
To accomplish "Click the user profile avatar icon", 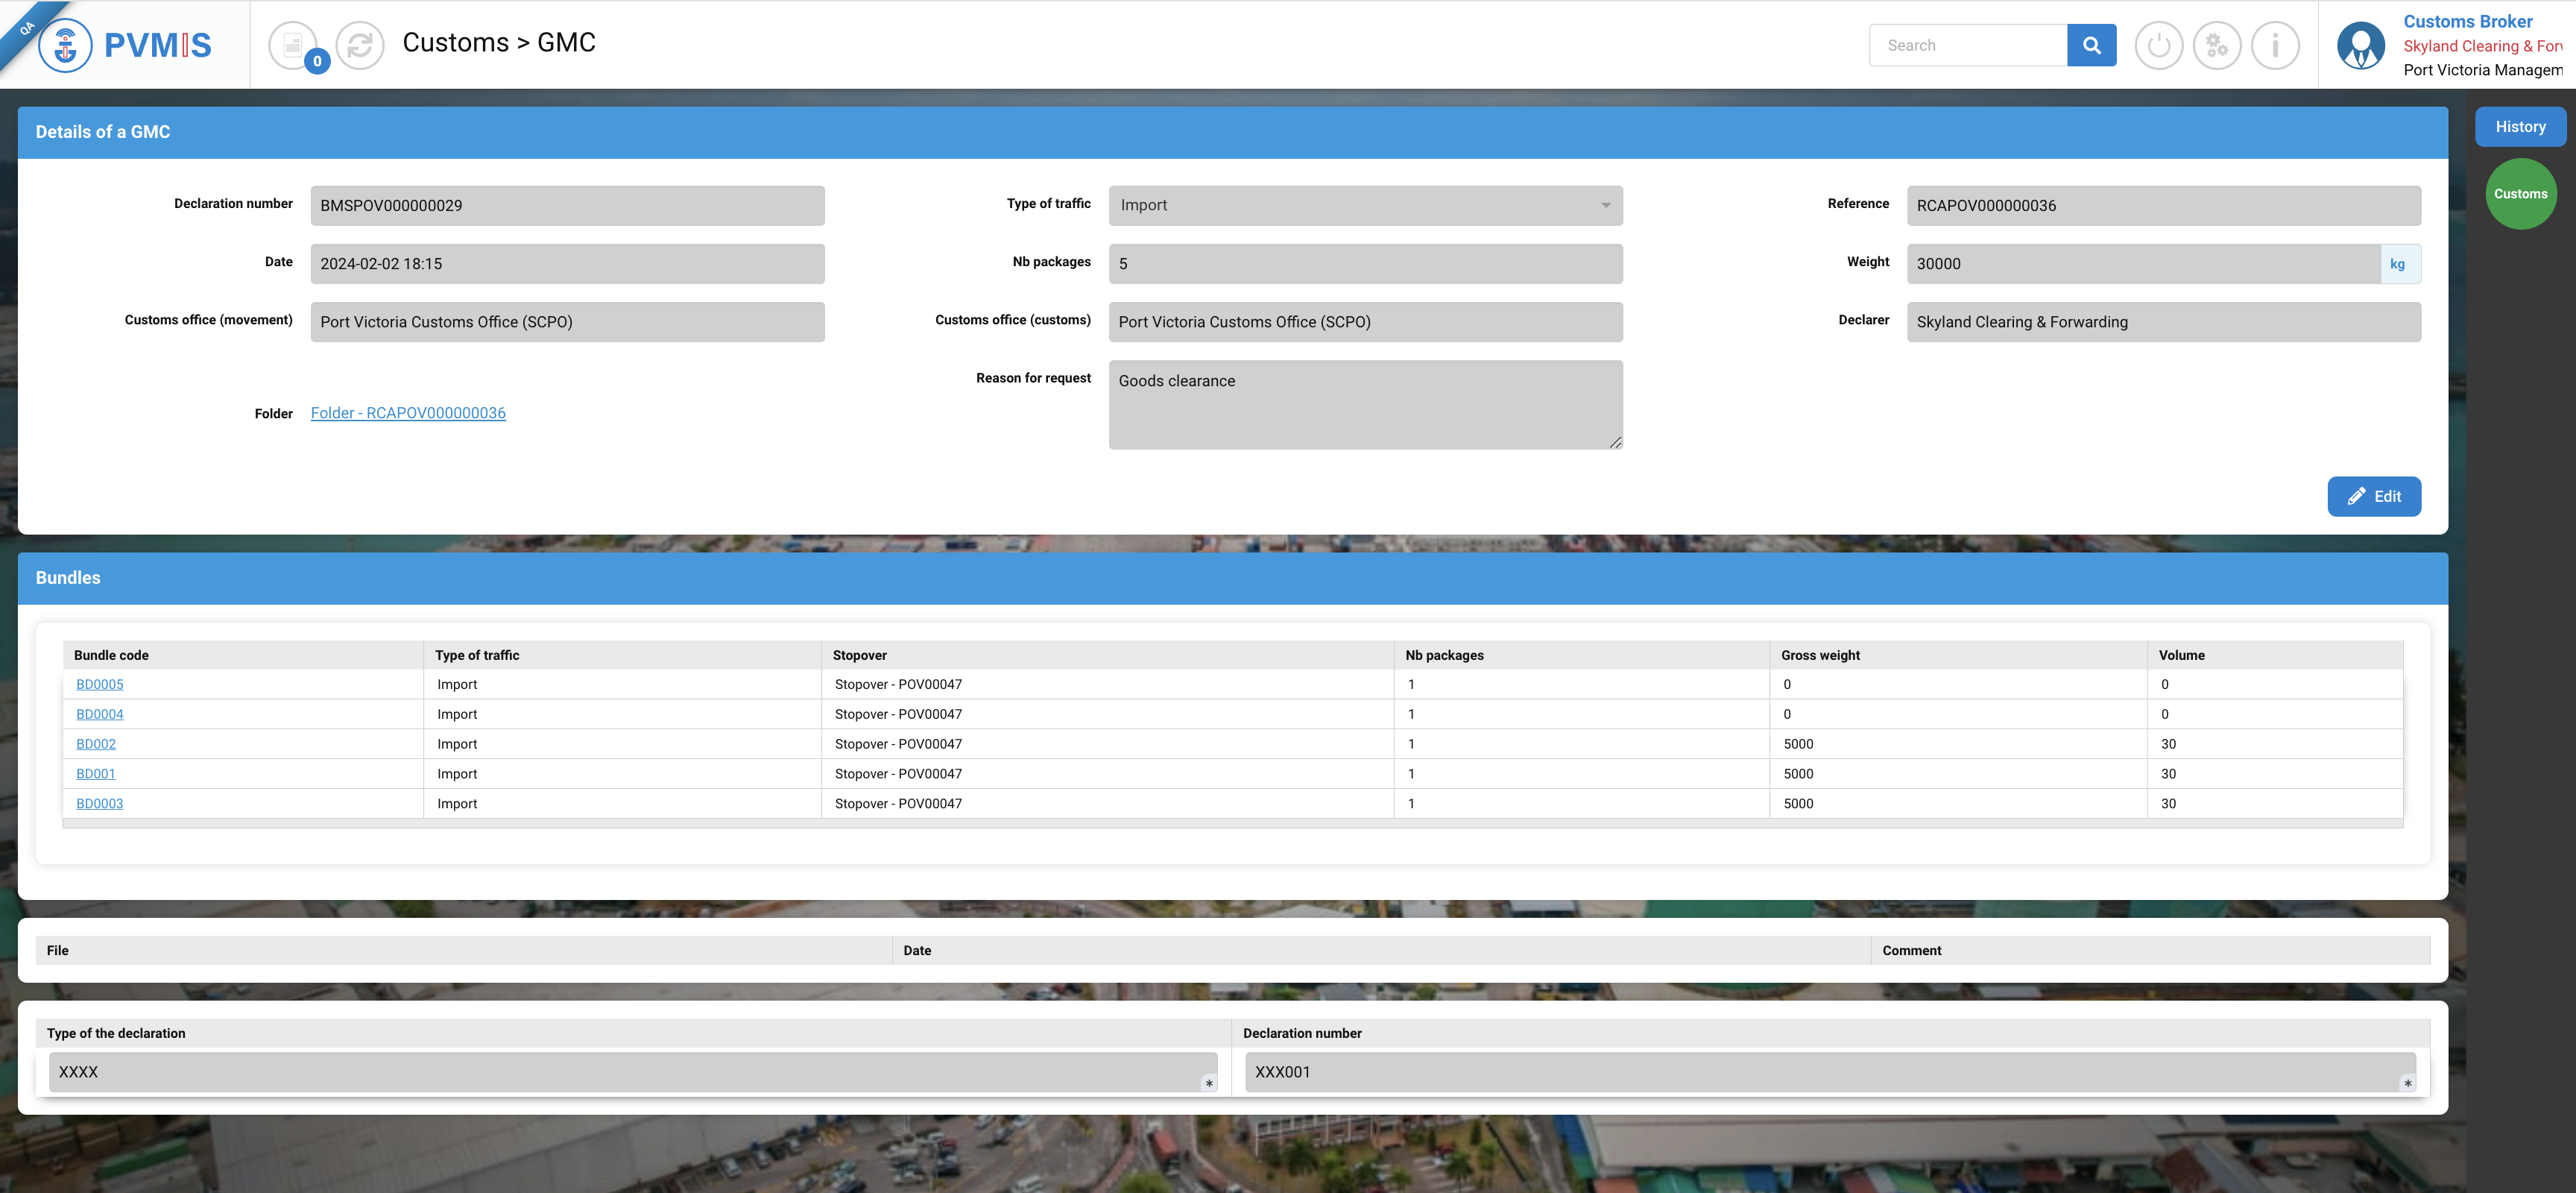I will [2361, 45].
